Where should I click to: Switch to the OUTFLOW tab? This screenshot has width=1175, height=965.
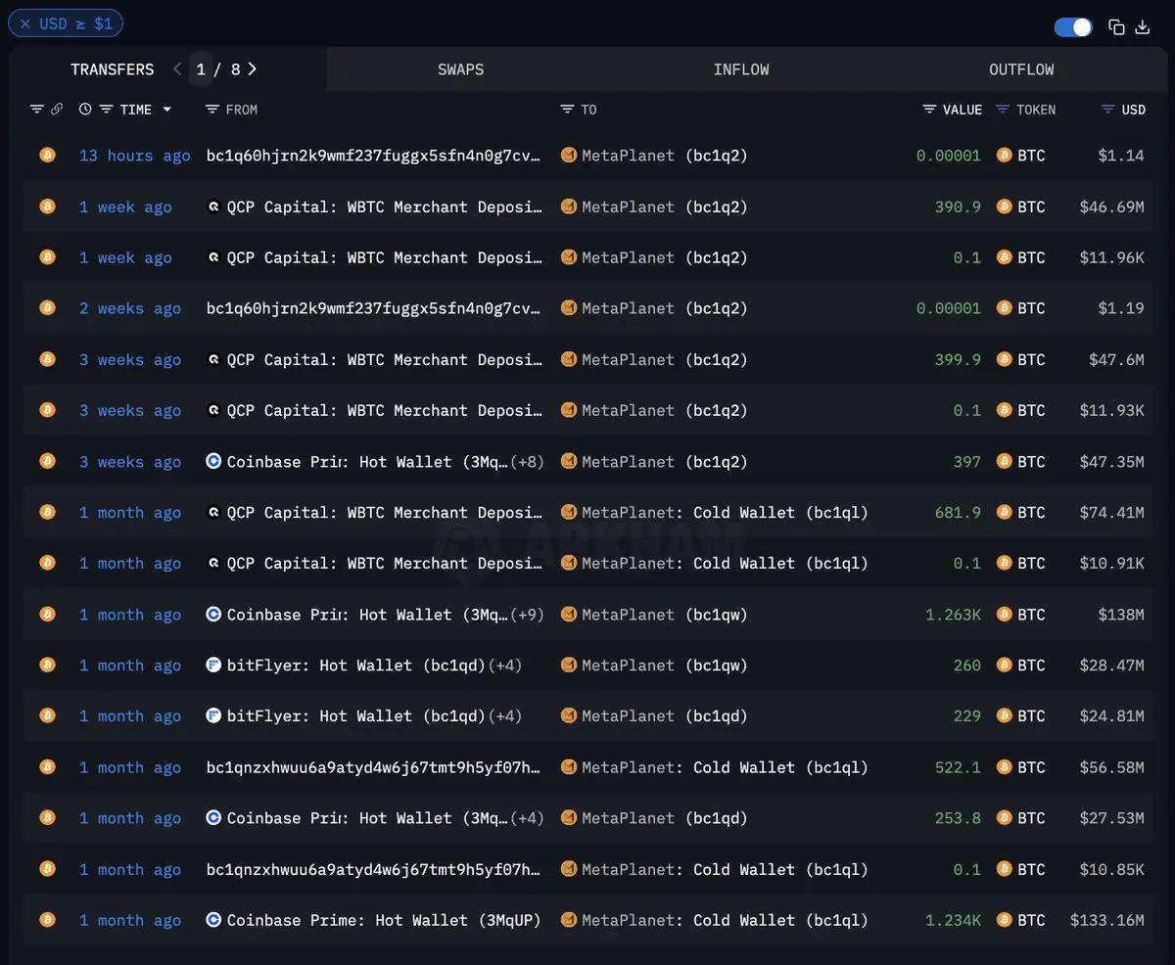click(x=1021, y=69)
